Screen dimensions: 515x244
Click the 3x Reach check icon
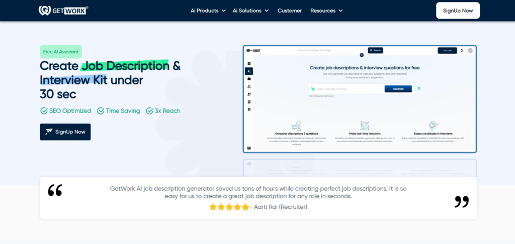point(149,111)
